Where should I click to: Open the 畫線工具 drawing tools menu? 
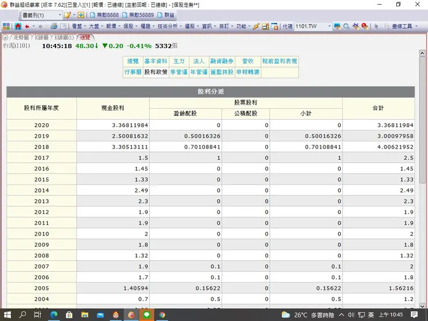tap(404, 27)
